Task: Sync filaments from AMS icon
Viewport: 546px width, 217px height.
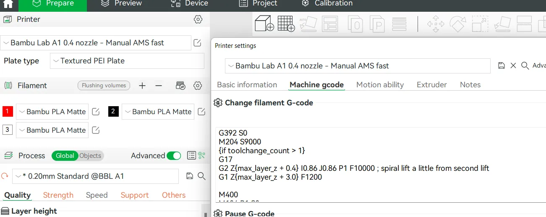Action: pyautogui.click(x=180, y=86)
